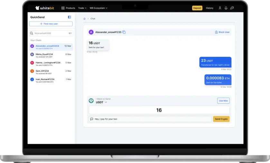This screenshot has width=270, height=163.
Task: Click the Nickname search field
Action: coord(51,33)
